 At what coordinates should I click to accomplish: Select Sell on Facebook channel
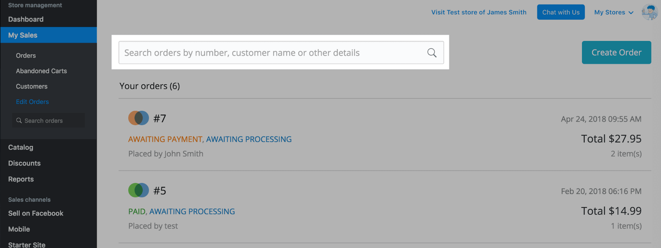click(36, 213)
